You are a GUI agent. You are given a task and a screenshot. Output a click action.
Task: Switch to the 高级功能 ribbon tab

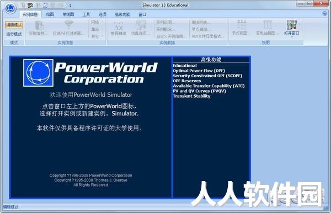click(122, 14)
